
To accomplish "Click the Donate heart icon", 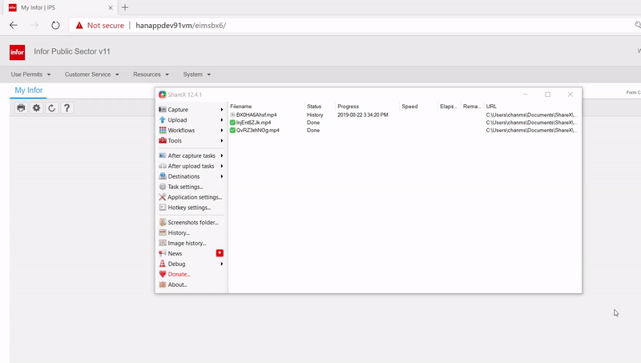I will pyautogui.click(x=163, y=274).
